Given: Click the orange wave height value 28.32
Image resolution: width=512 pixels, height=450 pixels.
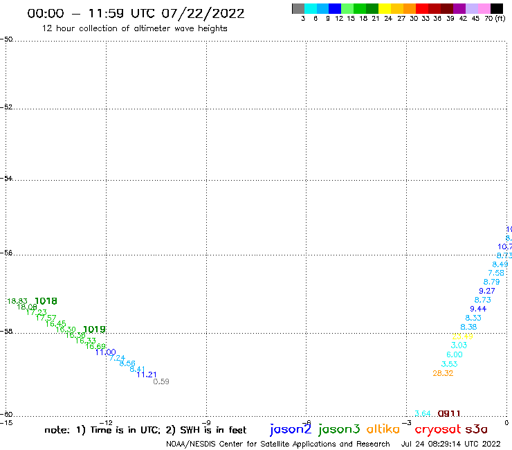Looking at the screenshot, I should [x=443, y=373].
